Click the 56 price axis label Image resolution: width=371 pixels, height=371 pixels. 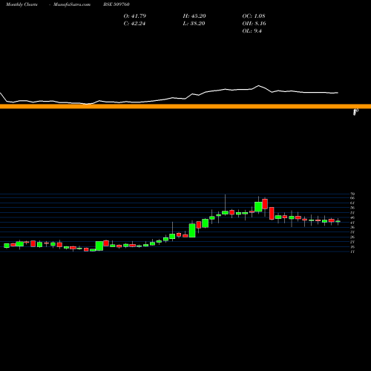352,208
